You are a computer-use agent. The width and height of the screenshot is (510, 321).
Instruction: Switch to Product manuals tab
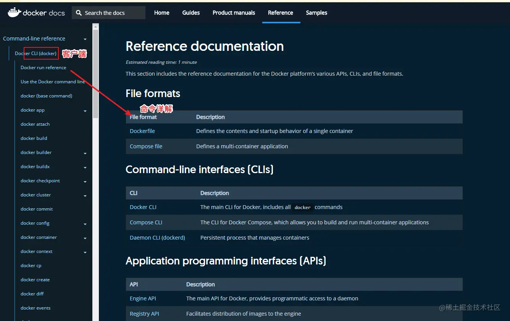(234, 13)
